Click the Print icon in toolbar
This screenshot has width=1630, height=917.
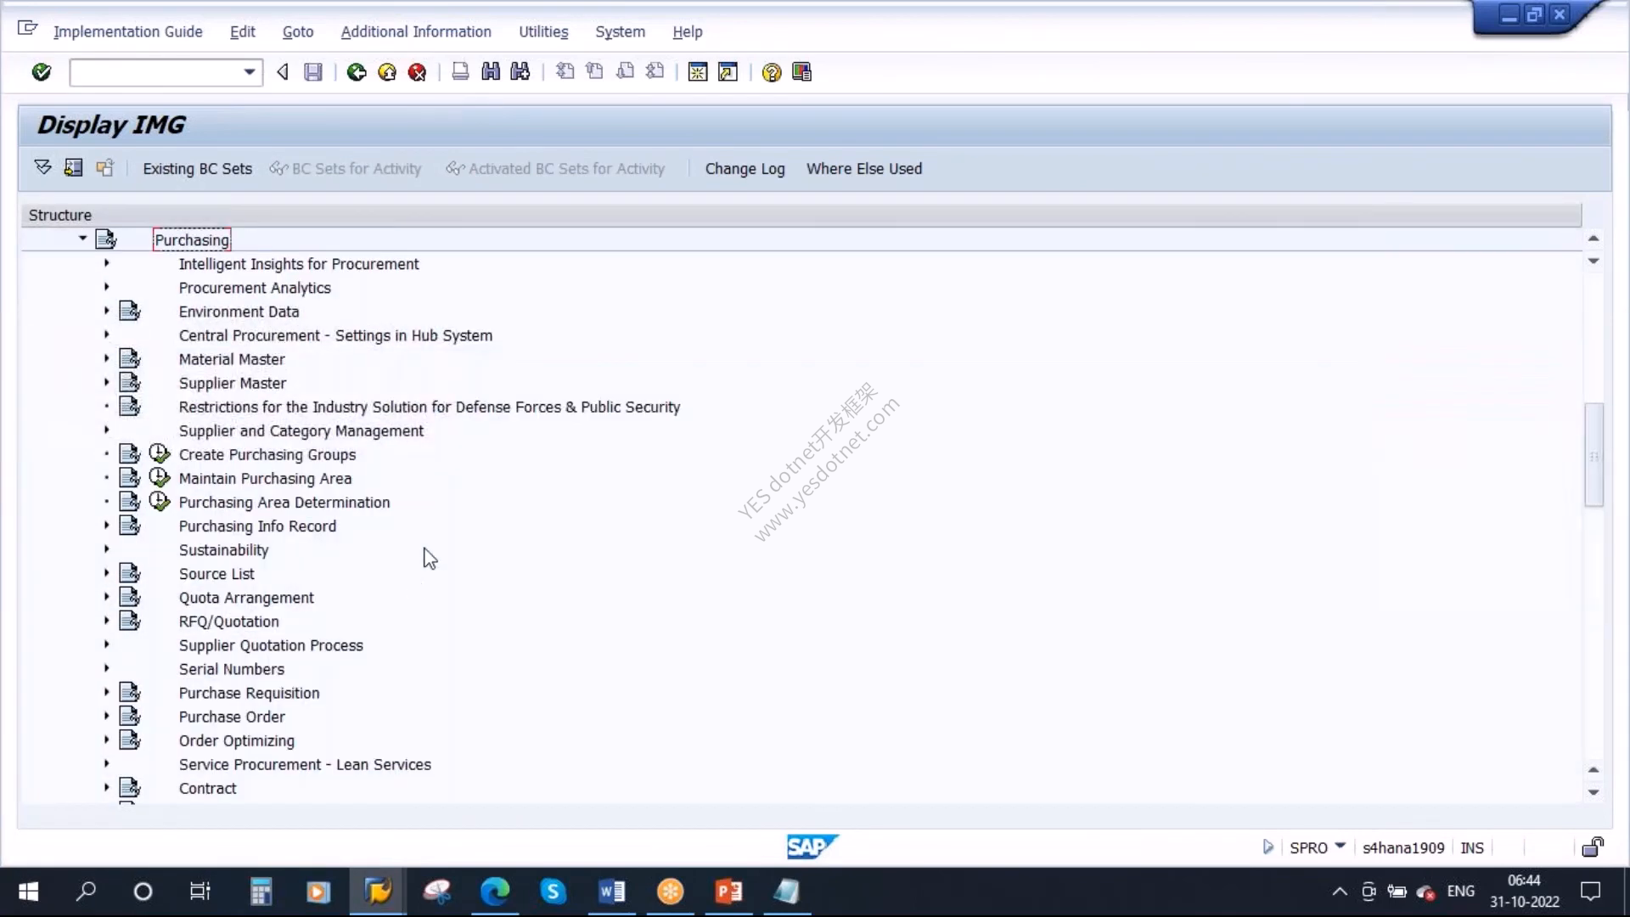pos(460,72)
